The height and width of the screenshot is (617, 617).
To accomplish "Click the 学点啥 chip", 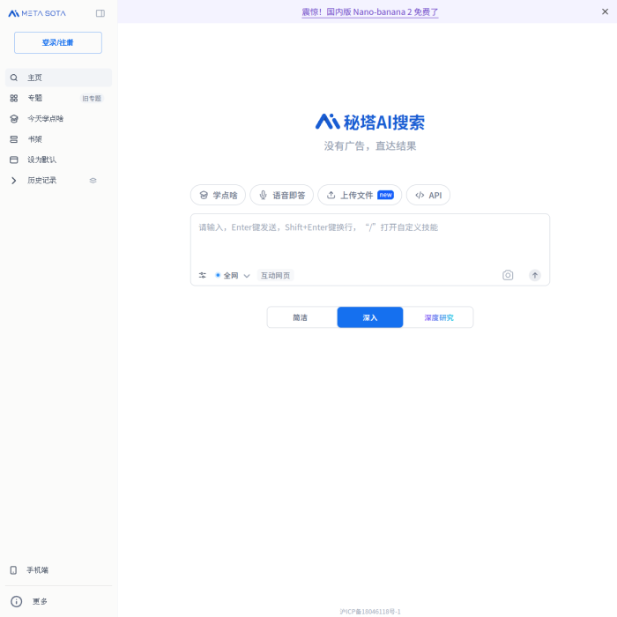I will pos(218,195).
